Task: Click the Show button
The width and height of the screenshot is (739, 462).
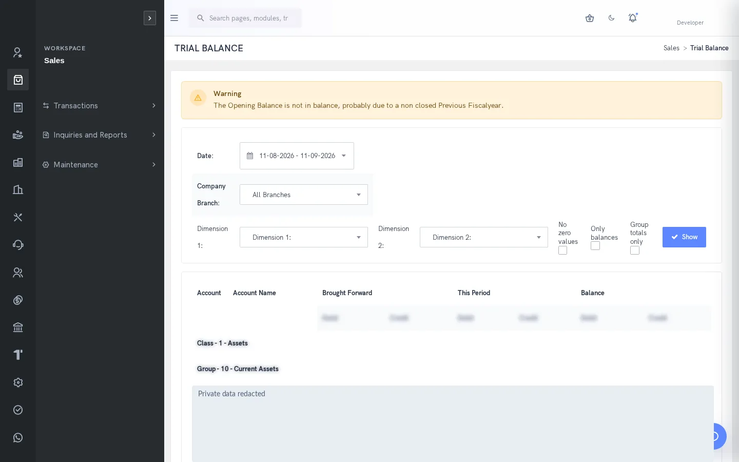Action: click(684, 237)
